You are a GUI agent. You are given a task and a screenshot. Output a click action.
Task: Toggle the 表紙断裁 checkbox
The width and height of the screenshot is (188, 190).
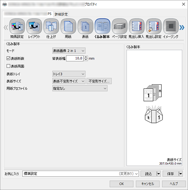point(8,58)
